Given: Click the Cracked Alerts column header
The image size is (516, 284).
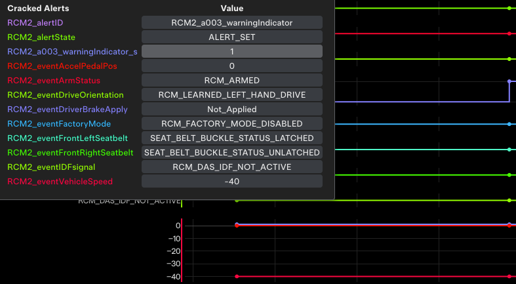Looking at the screenshot, I should 38,9.
